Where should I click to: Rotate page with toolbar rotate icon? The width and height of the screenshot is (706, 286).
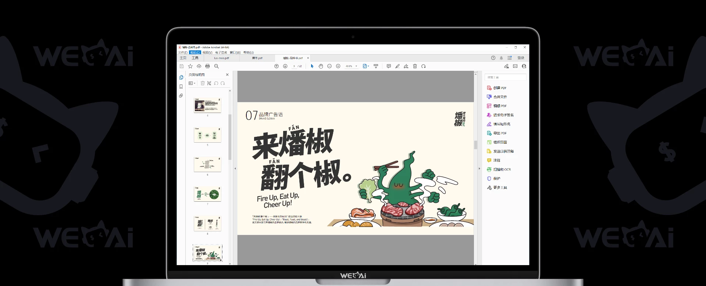[x=424, y=66]
